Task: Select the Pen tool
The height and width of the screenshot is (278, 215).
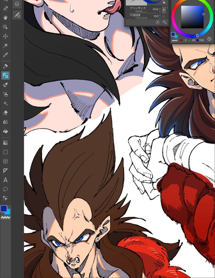Action: click(x=5, y=66)
